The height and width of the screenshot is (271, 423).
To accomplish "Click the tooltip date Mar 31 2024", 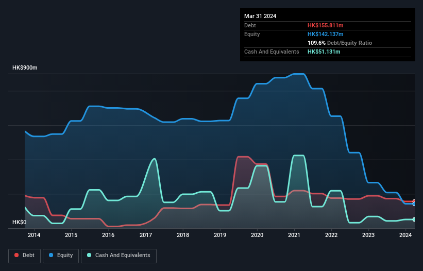I will tap(260, 16).
